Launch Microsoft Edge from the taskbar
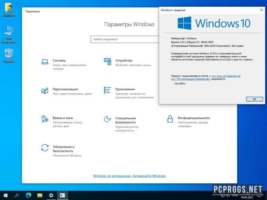Viewport: 267px width, 200px height. coord(28,195)
